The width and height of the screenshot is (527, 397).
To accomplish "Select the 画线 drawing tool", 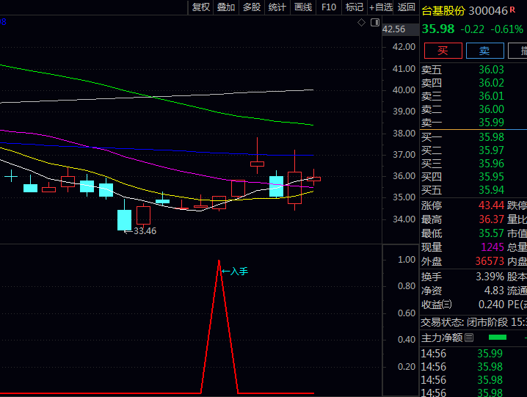I will pyautogui.click(x=303, y=7).
